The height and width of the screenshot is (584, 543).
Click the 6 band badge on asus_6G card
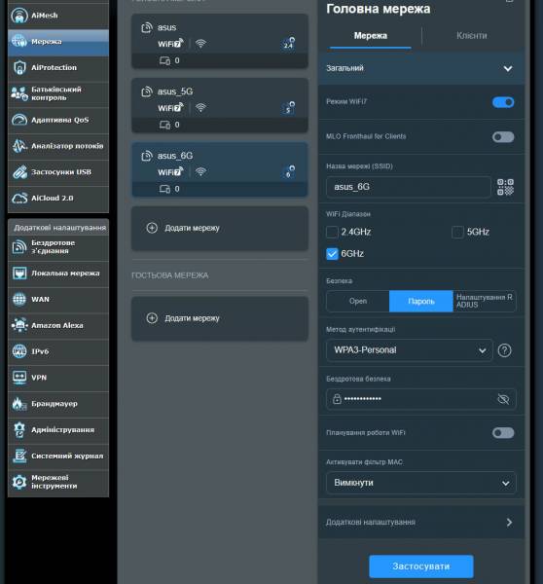click(288, 171)
